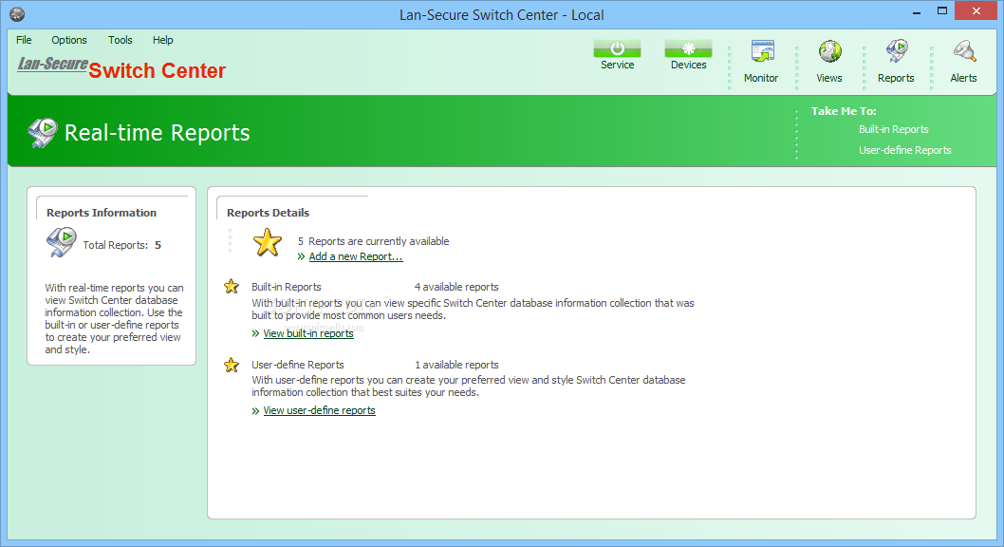Click View user-define reports link

click(319, 410)
